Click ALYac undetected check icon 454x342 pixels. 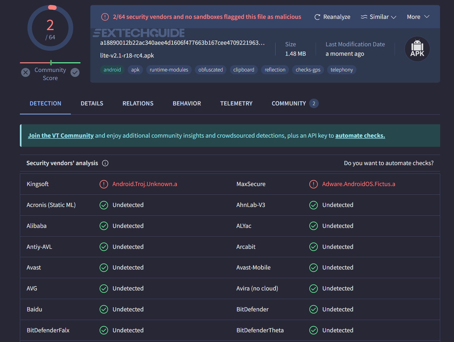click(x=314, y=226)
